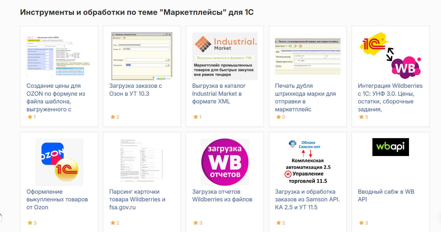The height and width of the screenshot is (232, 441).
Task: Open 'Печать дубля штрихкода марки' link
Action: click(x=305, y=97)
